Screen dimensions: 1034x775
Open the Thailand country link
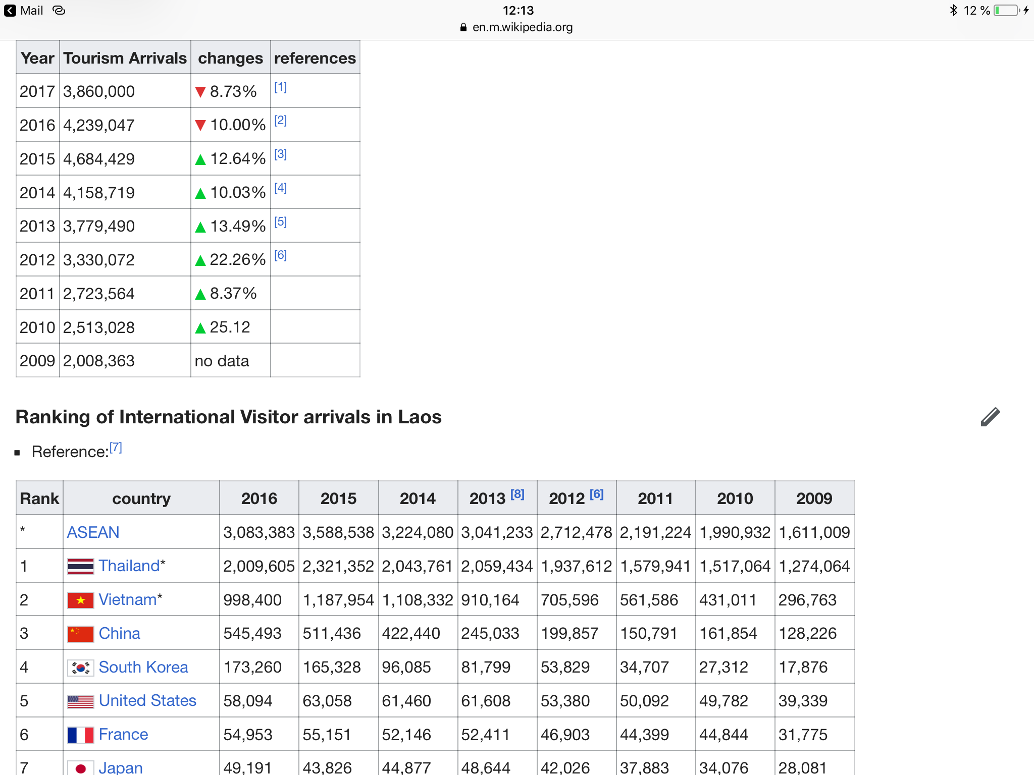pyautogui.click(x=129, y=566)
